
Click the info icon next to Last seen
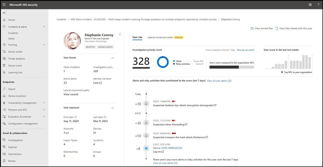(x=105, y=117)
